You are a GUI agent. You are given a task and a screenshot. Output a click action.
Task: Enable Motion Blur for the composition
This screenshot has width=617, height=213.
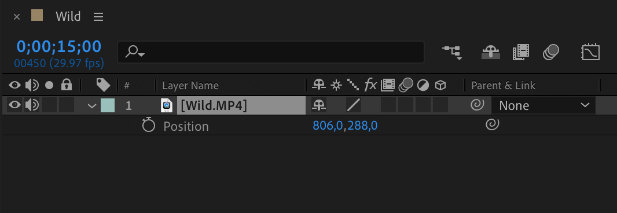pos(551,52)
